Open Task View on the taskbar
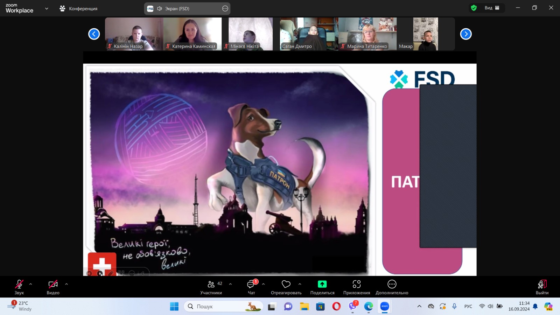Image resolution: width=560 pixels, height=315 pixels. [x=272, y=307]
